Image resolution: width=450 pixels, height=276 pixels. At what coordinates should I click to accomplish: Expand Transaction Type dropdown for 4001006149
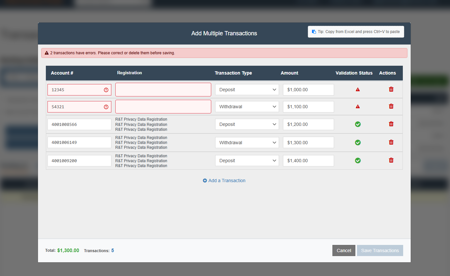pos(247,143)
